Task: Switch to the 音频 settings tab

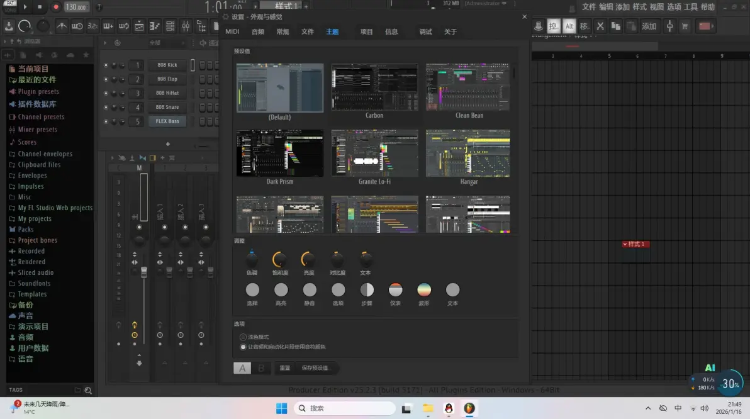Action: [258, 31]
